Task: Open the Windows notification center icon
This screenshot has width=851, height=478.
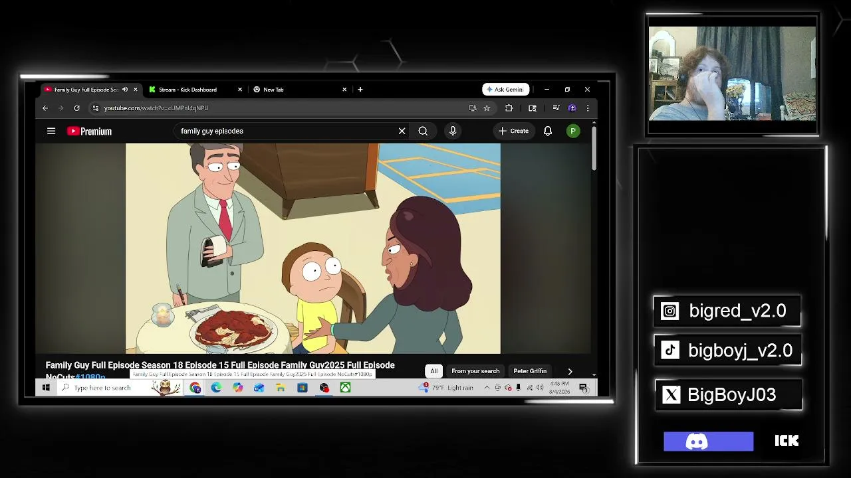Action: pos(583,388)
